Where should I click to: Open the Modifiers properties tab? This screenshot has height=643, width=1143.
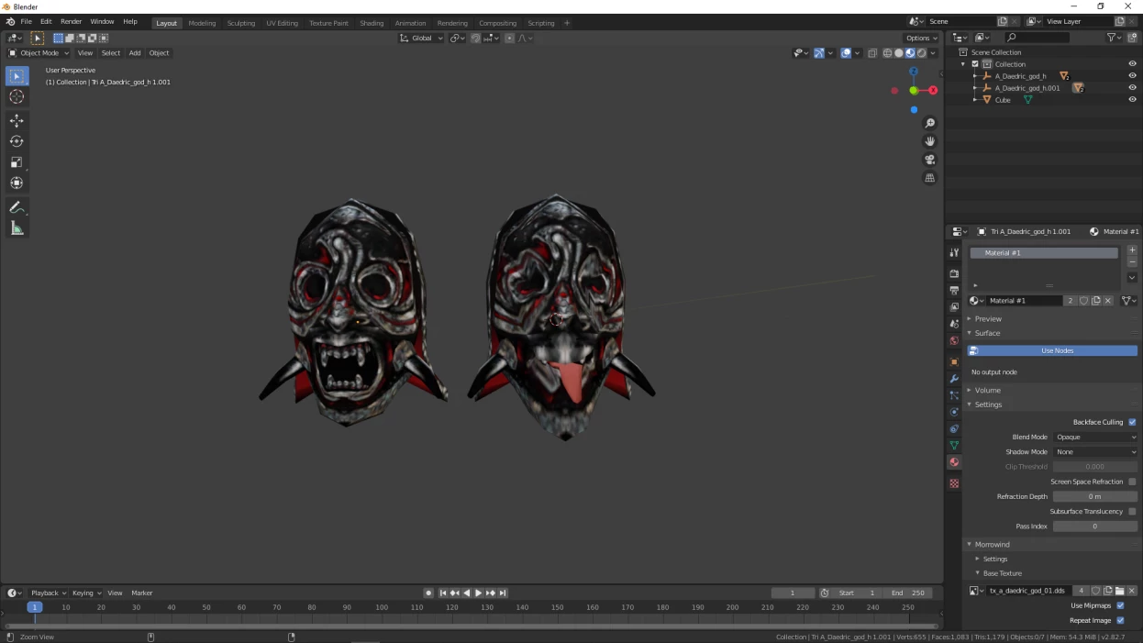click(954, 379)
